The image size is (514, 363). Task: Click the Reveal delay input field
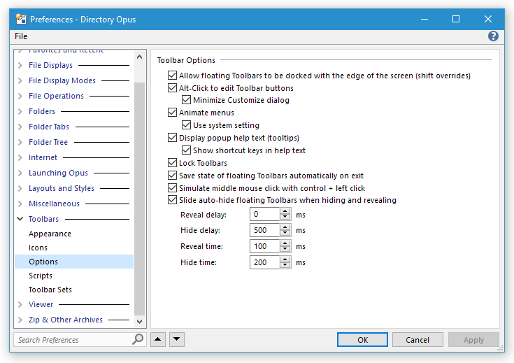pyautogui.click(x=265, y=215)
